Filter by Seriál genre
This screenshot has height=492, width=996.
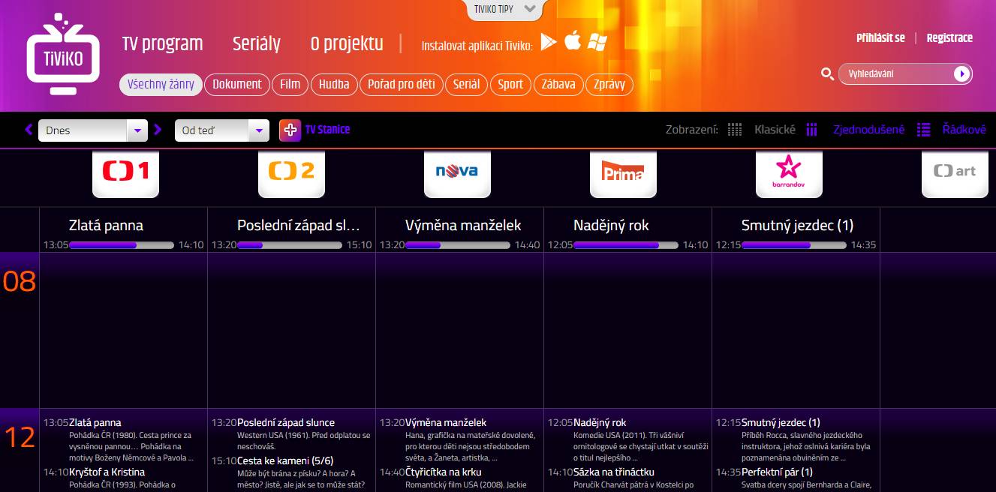tap(467, 84)
